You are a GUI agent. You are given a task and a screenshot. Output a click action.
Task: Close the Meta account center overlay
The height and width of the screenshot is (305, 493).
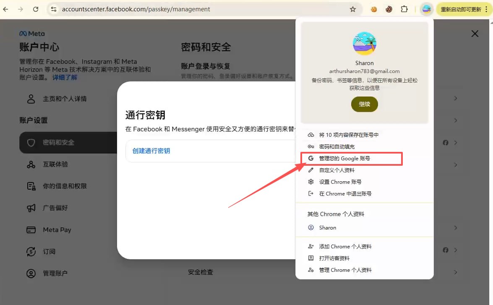475,34
